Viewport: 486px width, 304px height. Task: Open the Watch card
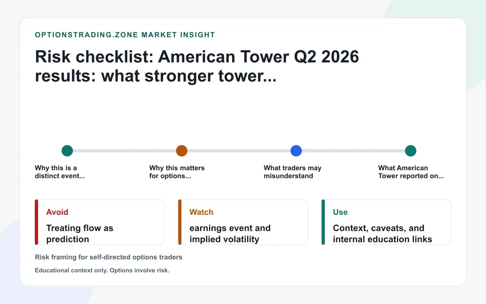point(243,222)
